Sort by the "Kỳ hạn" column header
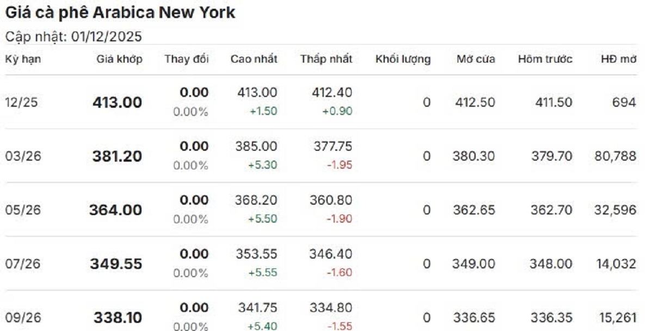Screen dimensions: 653x331 tap(23, 59)
